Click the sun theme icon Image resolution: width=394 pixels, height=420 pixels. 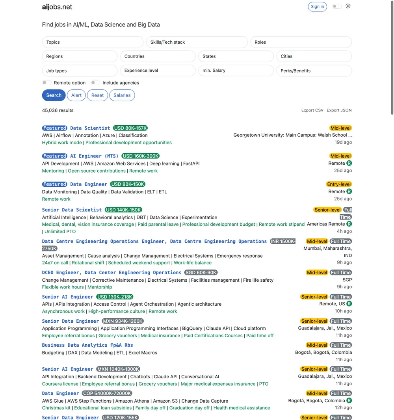click(x=348, y=6)
